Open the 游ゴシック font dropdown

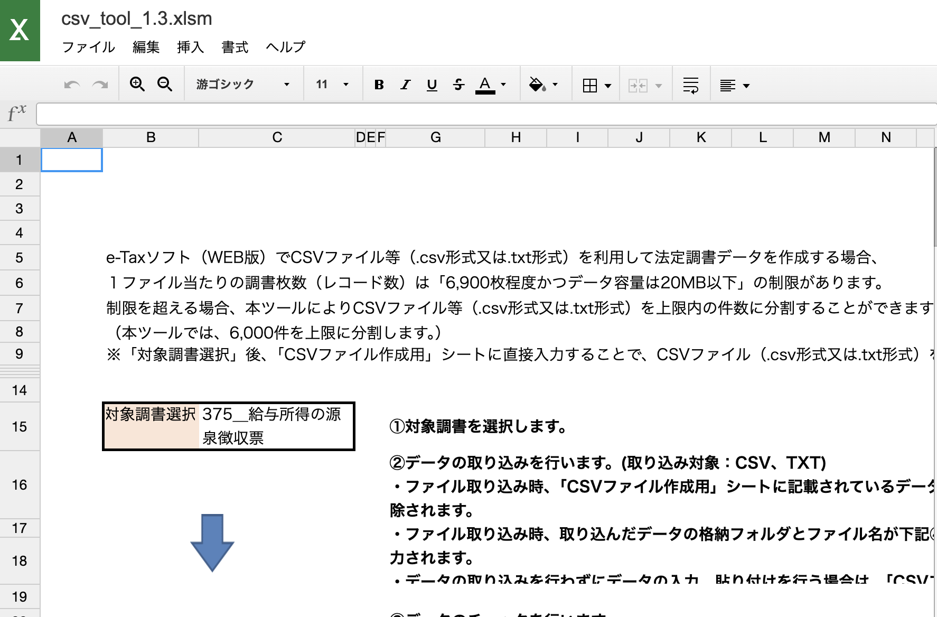click(243, 85)
